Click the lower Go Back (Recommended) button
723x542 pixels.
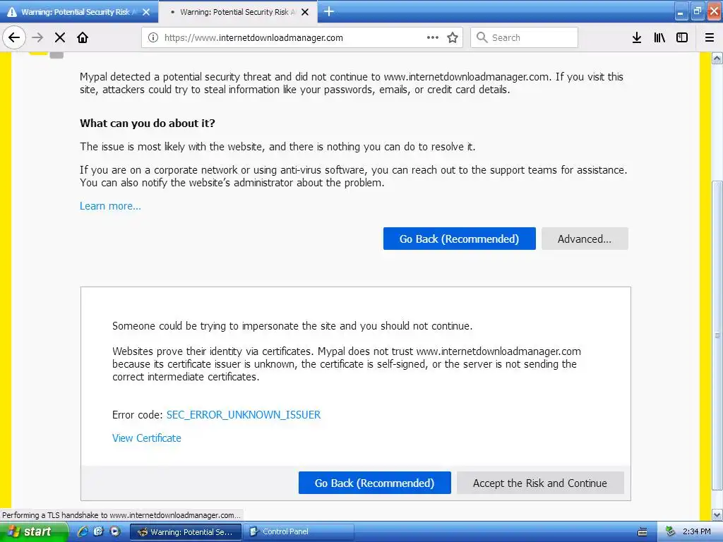pyautogui.click(x=374, y=483)
